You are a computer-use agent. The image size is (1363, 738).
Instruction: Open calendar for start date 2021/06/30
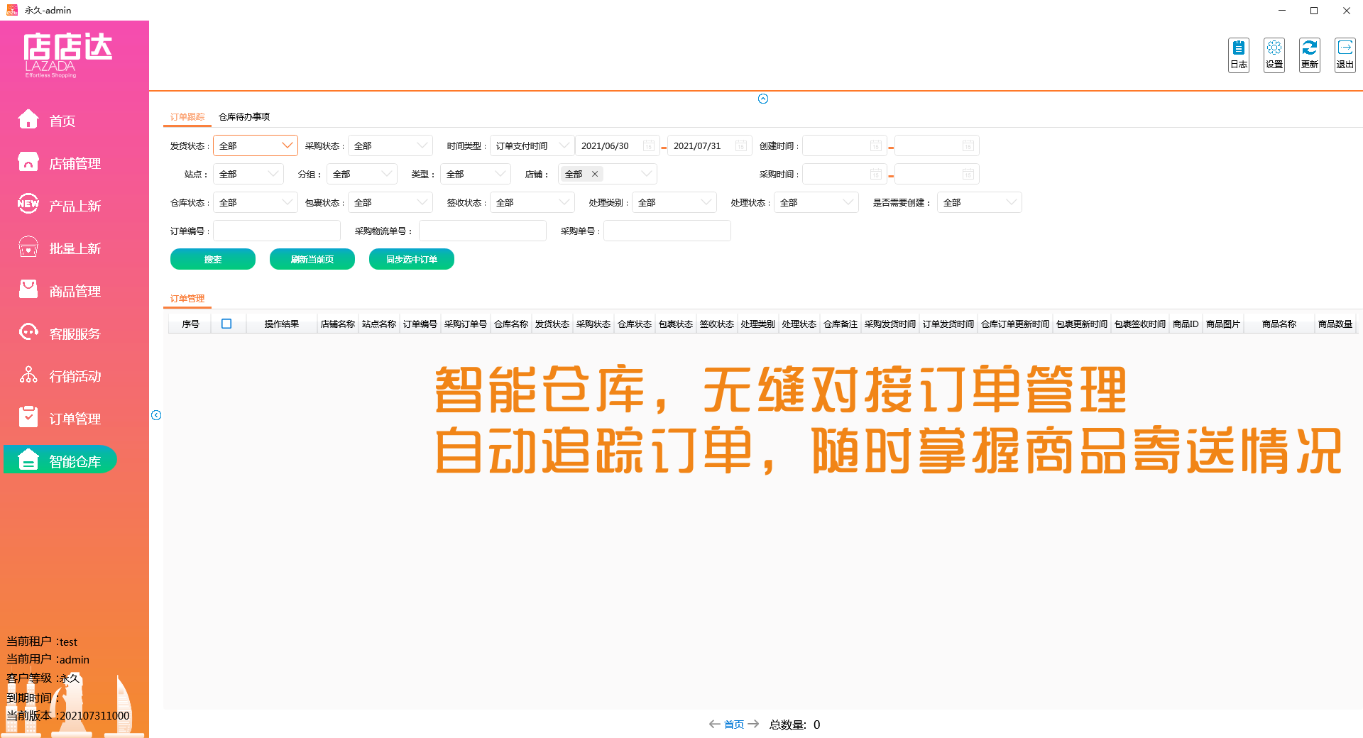click(649, 145)
